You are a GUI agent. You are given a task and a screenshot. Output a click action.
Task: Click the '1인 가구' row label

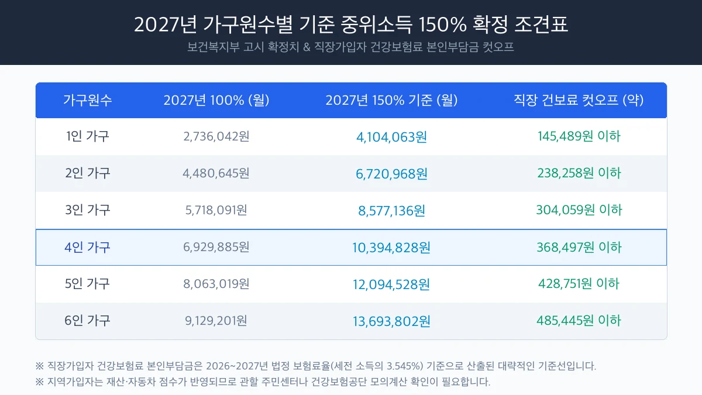coord(88,137)
